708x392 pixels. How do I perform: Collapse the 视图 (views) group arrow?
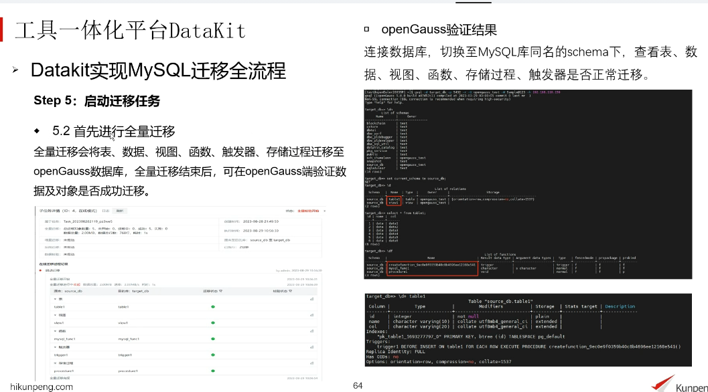tap(56, 315)
